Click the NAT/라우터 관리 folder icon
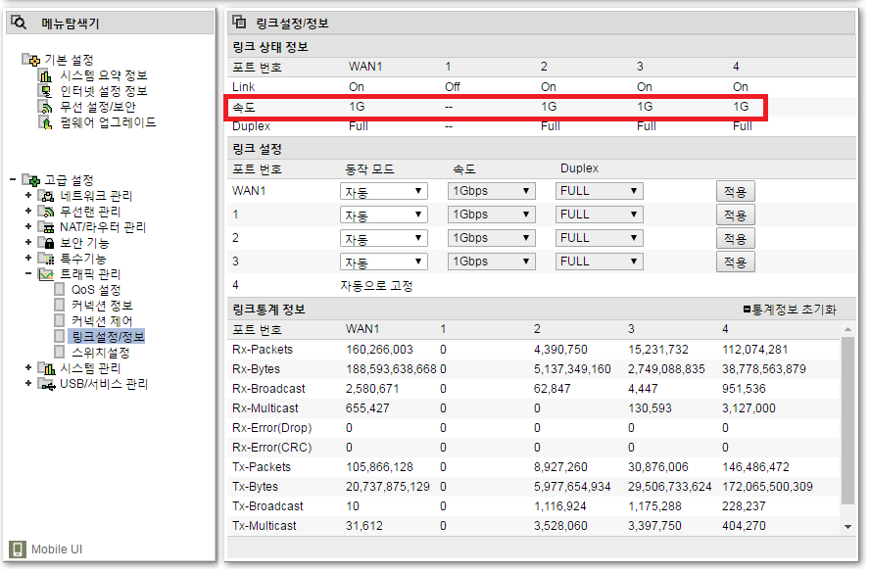Viewport: 870px width, 573px height. pos(46,227)
